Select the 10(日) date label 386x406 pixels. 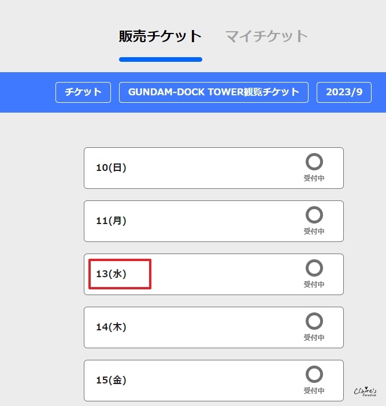pos(111,168)
